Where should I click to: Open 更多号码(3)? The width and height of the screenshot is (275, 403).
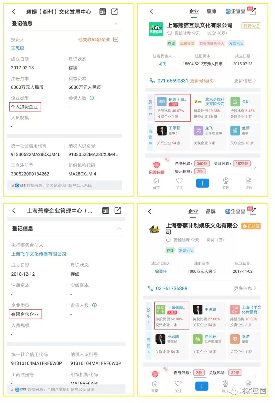202,81
